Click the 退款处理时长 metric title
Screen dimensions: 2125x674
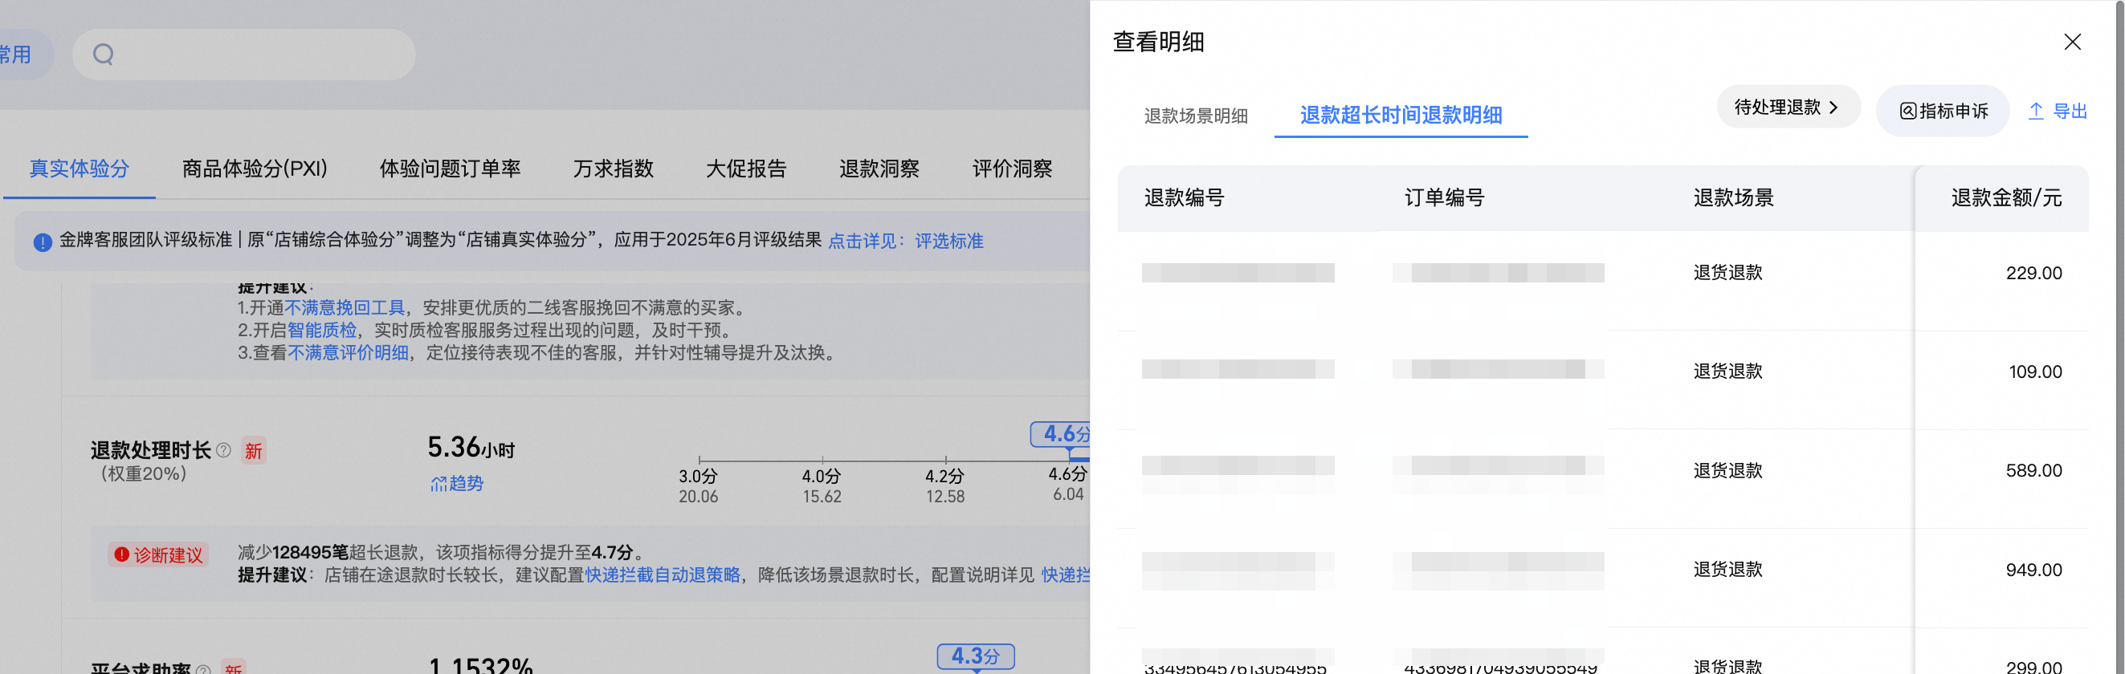pos(151,450)
